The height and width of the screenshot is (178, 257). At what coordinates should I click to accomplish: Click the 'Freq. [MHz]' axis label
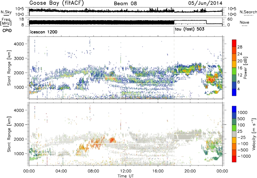(x=6, y=22)
